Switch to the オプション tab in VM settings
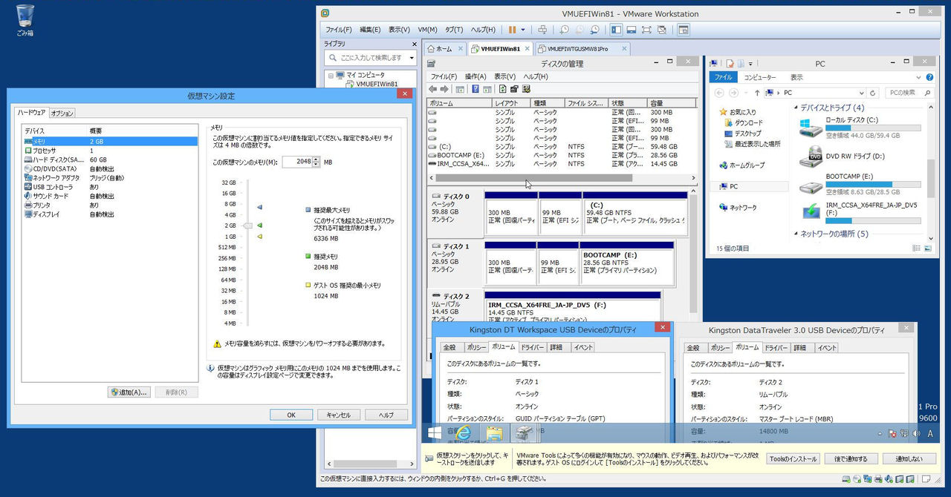 (x=62, y=113)
